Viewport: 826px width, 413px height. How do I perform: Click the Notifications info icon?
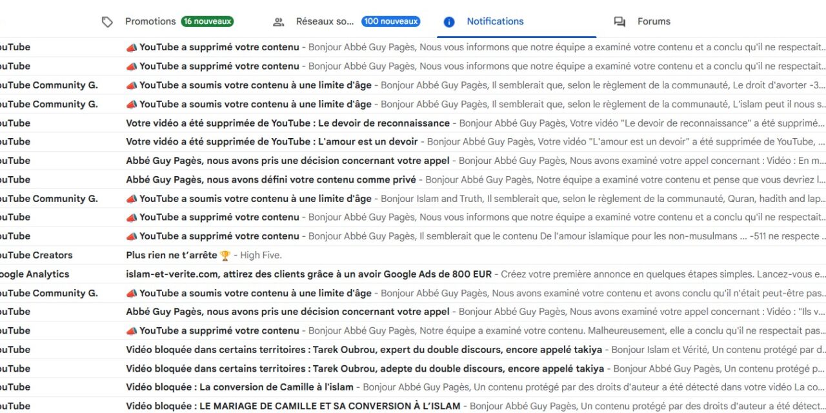click(x=449, y=22)
